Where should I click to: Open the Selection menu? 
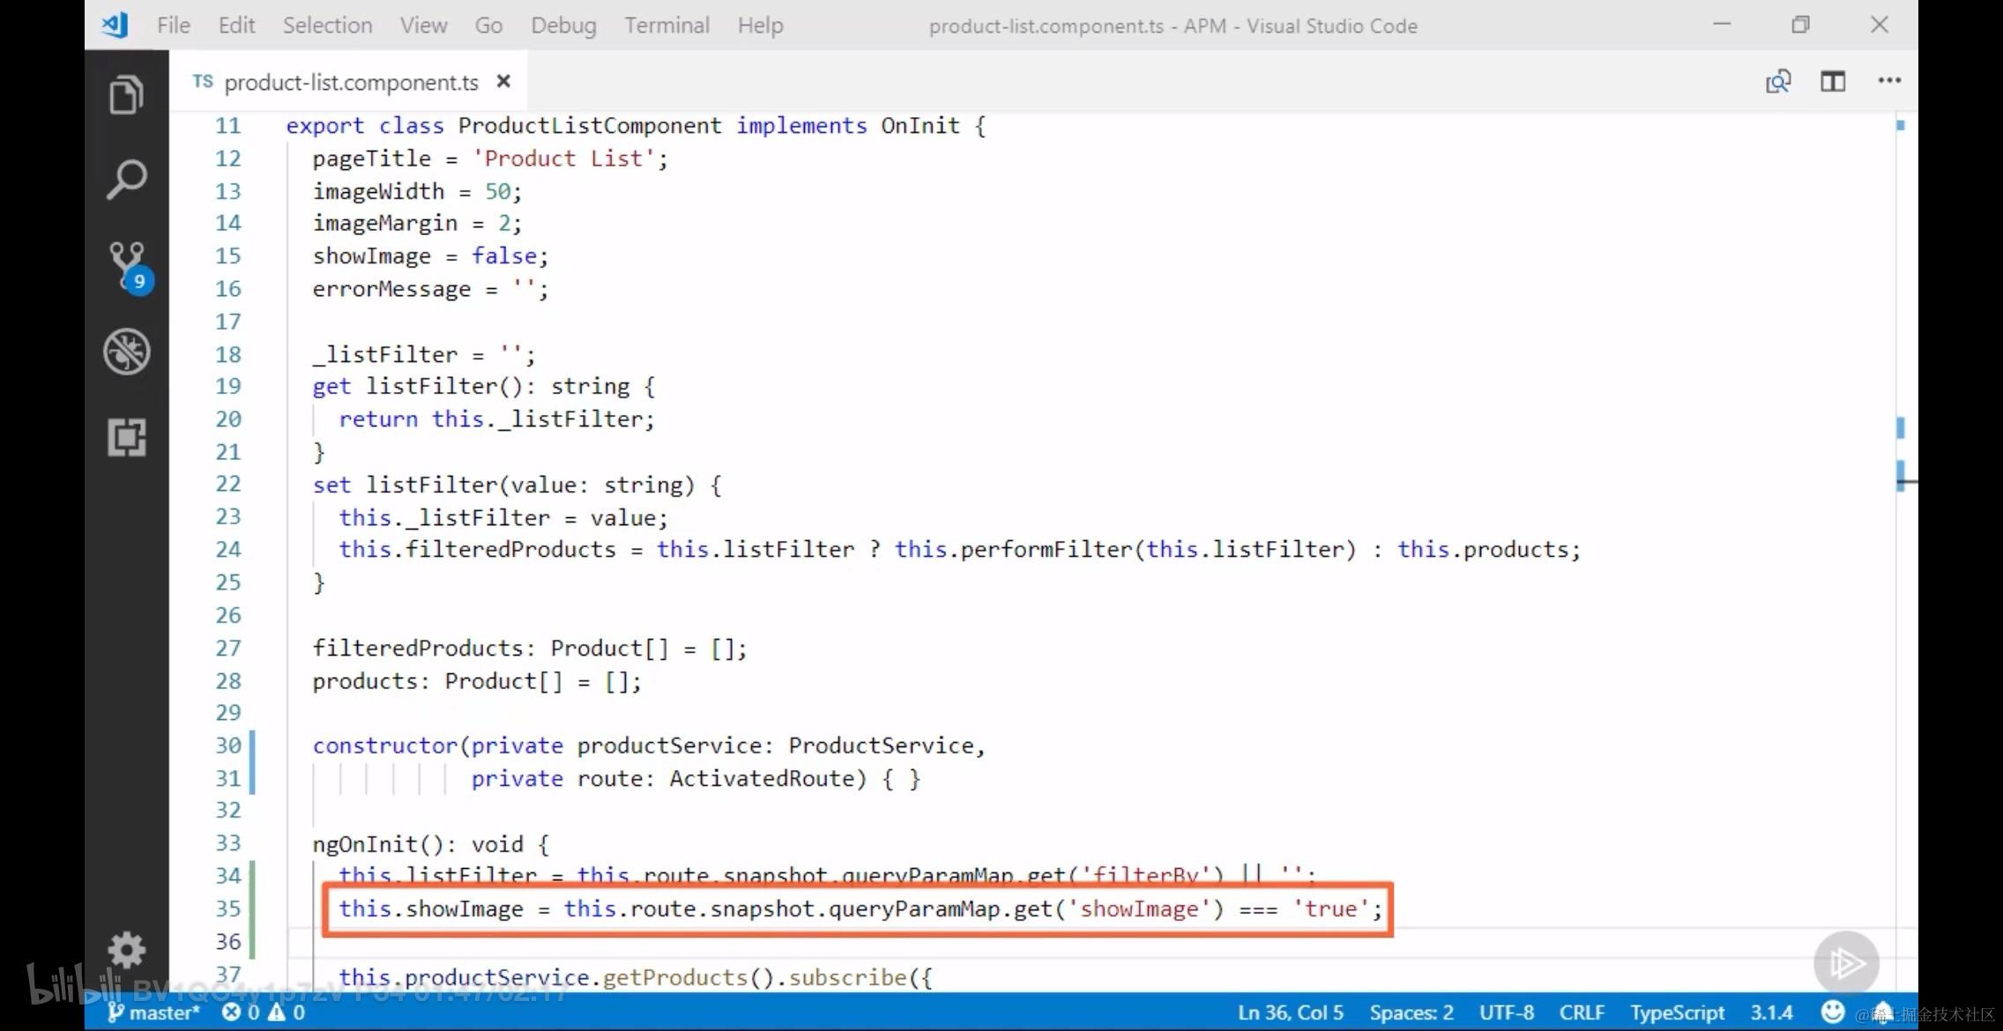pos(327,26)
